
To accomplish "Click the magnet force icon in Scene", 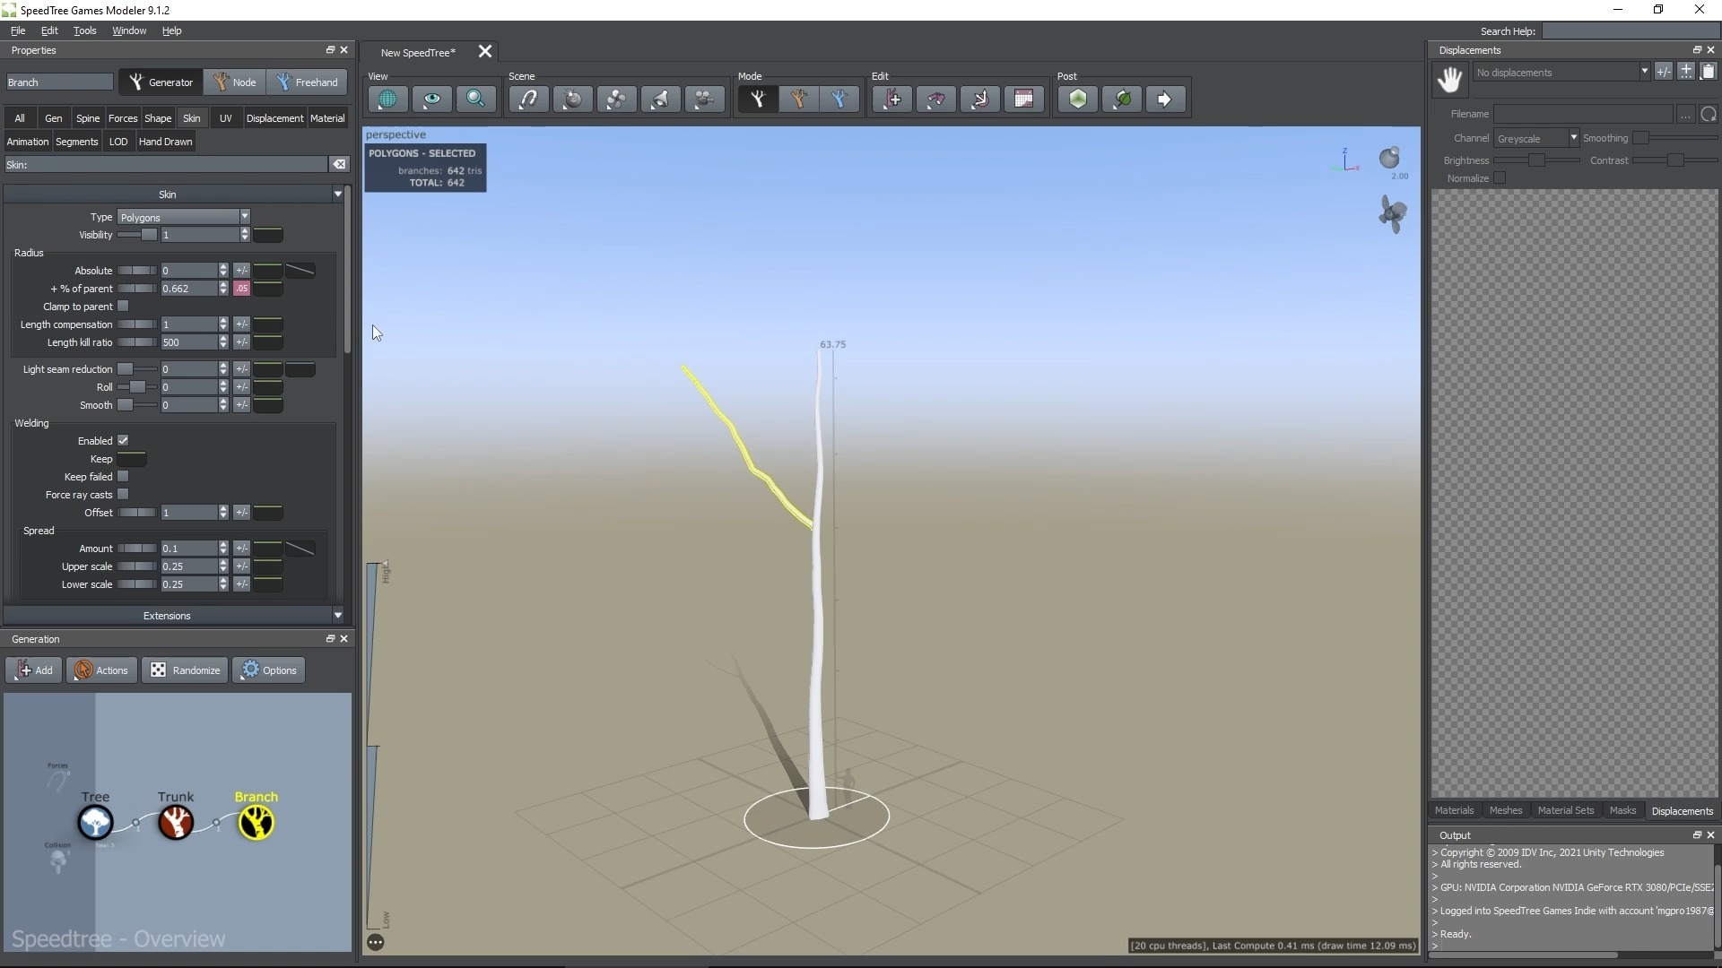I will point(528,99).
